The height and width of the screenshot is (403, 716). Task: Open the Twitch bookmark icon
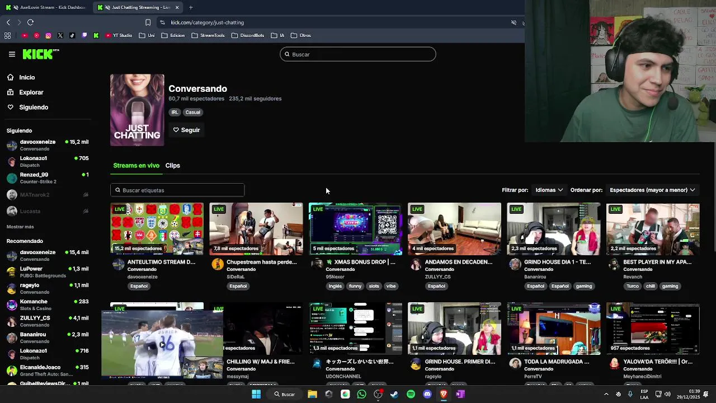tap(84, 35)
